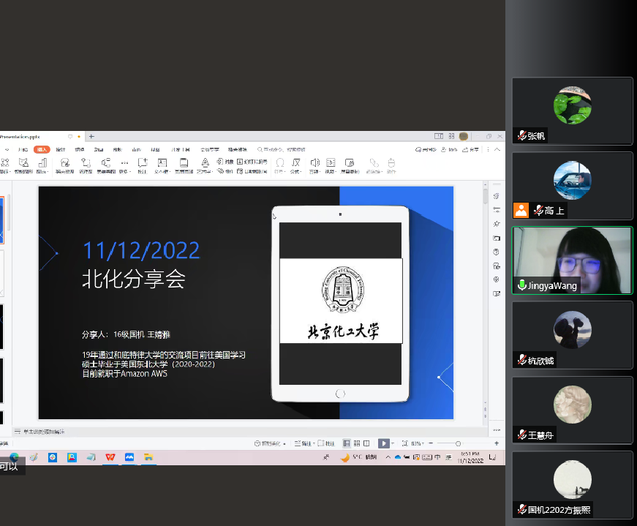Viewport: 637px width, 526px height.
Task: Open the 会员专享 member ribbon tab
Action: tap(210, 149)
